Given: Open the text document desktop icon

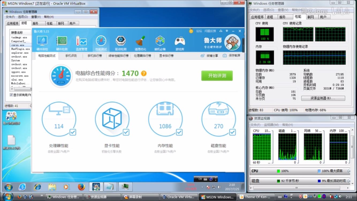Looking at the screenshot, I should 11,143.
